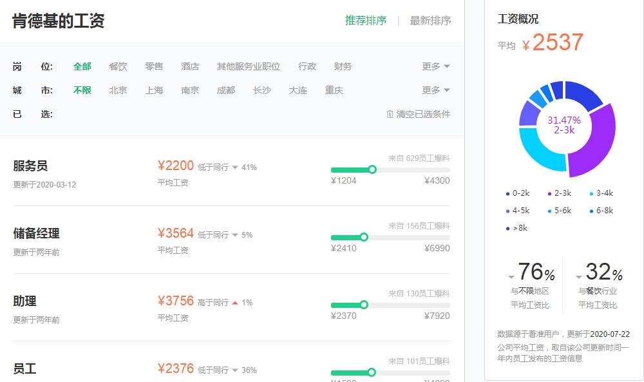Click the slider handle on 助理's salary range
This screenshot has width=644, height=382.
(366, 305)
